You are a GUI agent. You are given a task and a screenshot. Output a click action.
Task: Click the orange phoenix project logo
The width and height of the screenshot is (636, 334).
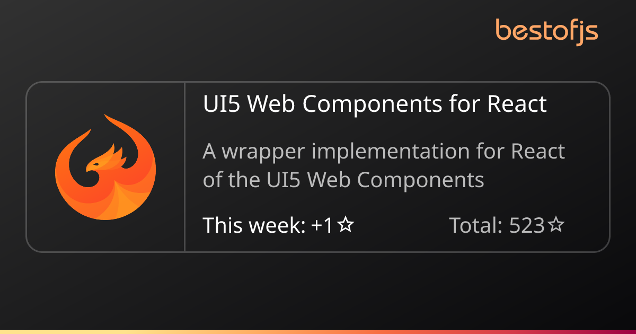(105, 167)
